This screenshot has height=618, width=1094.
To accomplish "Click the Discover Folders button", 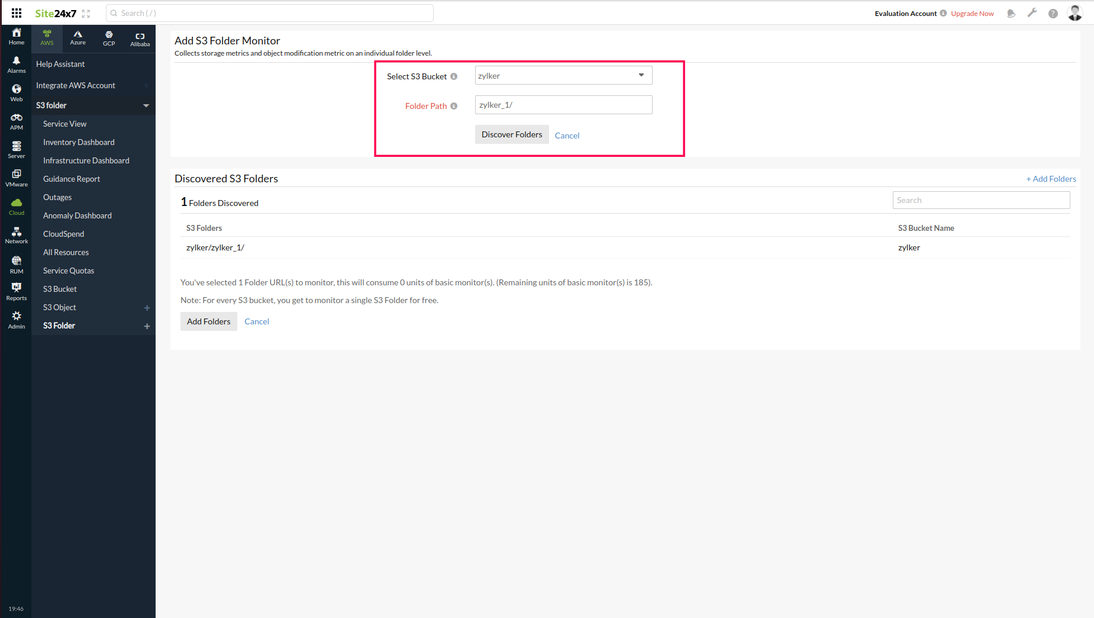I will (x=511, y=134).
